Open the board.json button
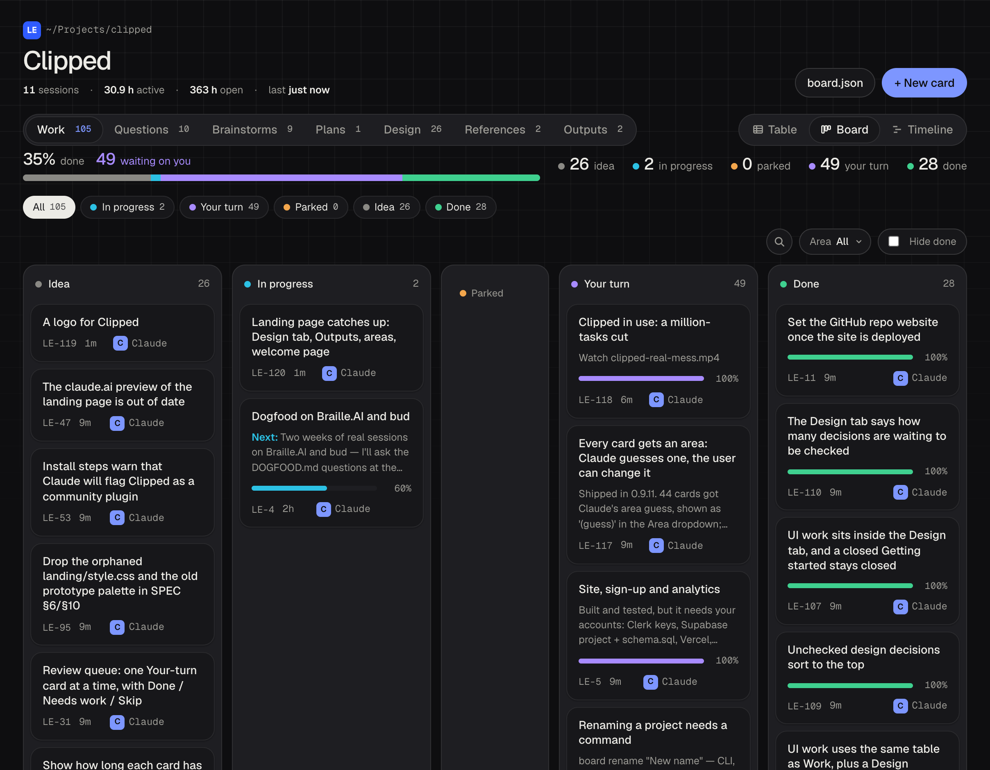 [835, 83]
